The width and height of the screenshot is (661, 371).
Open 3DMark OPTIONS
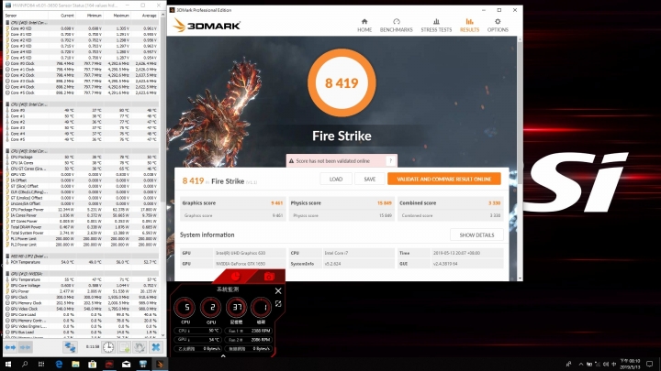pos(498,26)
